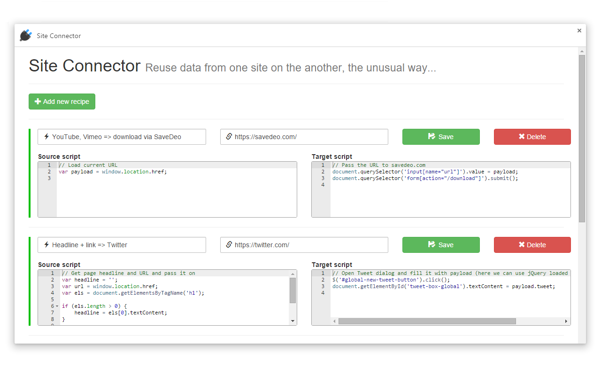Edit the Headline + link recipe name field
The height and width of the screenshot is (376, 601).
pos(122,245)
